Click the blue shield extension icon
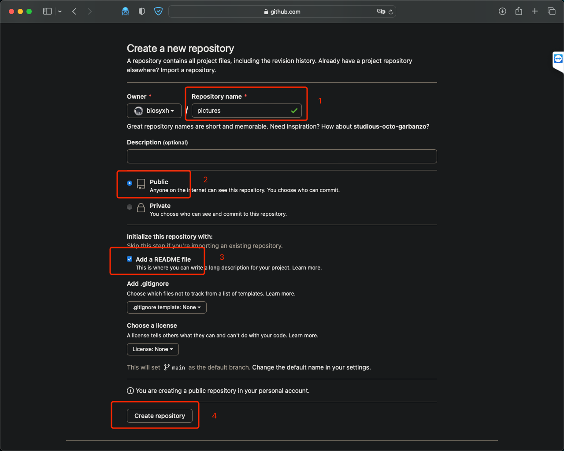This screenshot has height=451, width=564. (x=158, y=11)
